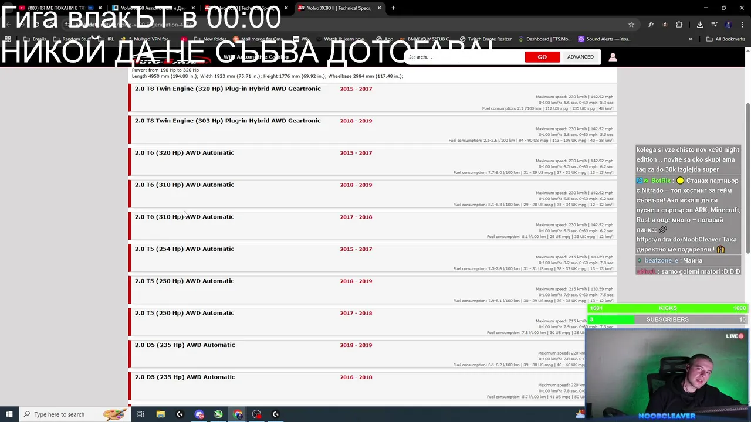Focus the site Search input field
The image size is (751, 422).
click(464, 57)
